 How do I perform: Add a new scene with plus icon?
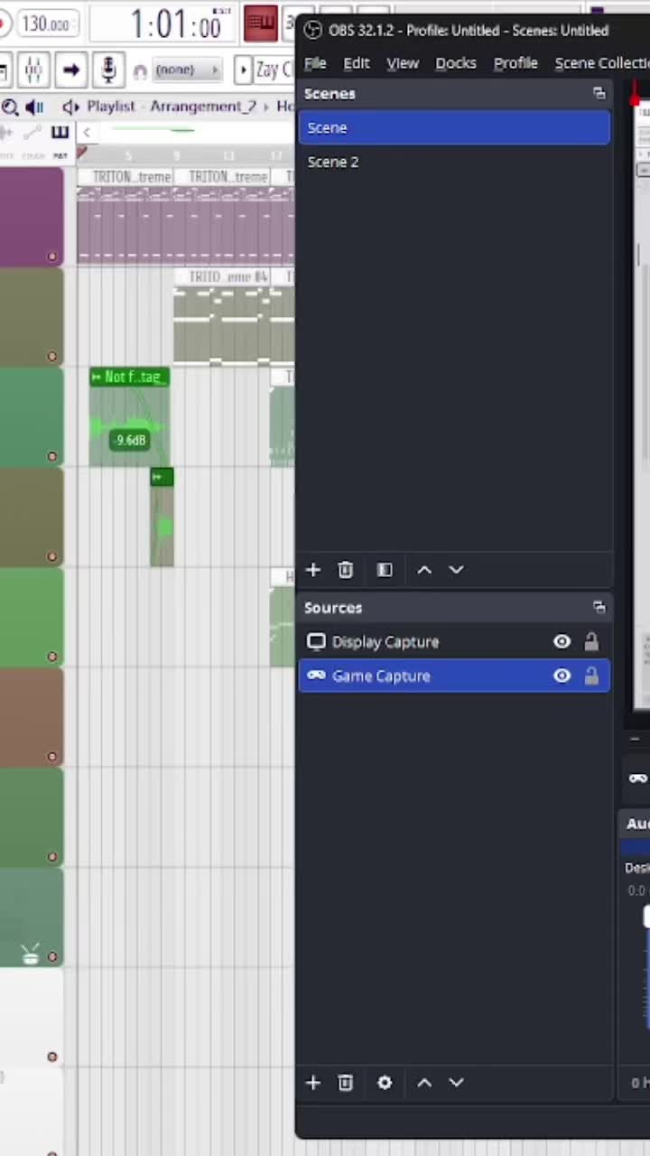tap(313, 570)
